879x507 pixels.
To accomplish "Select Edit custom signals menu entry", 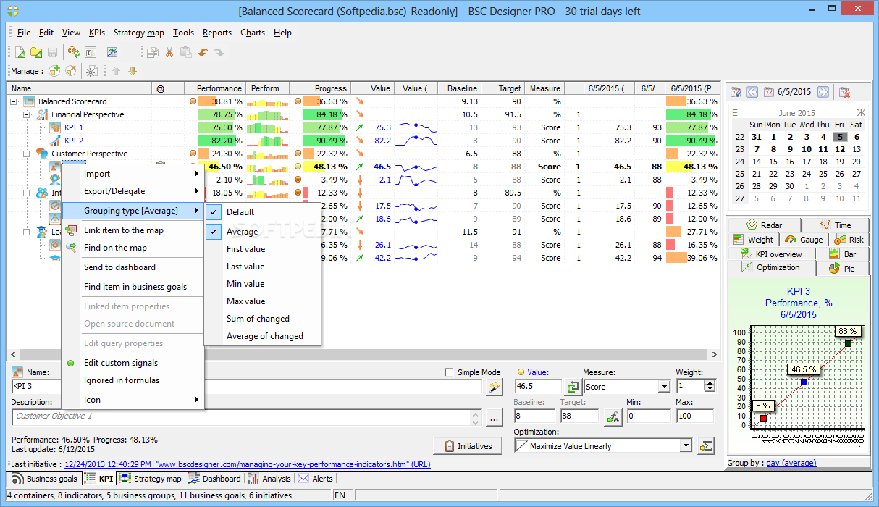I will click(133, 363).
